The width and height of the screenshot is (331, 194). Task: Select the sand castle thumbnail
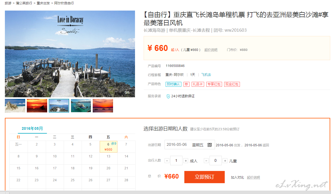(x=15, y=106)
